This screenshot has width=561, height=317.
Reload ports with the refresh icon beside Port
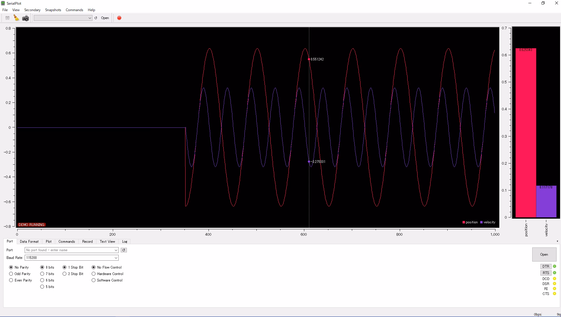coord(123,250)
